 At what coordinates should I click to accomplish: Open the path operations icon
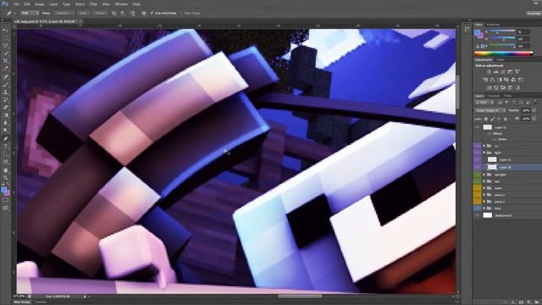click(114, 14)
